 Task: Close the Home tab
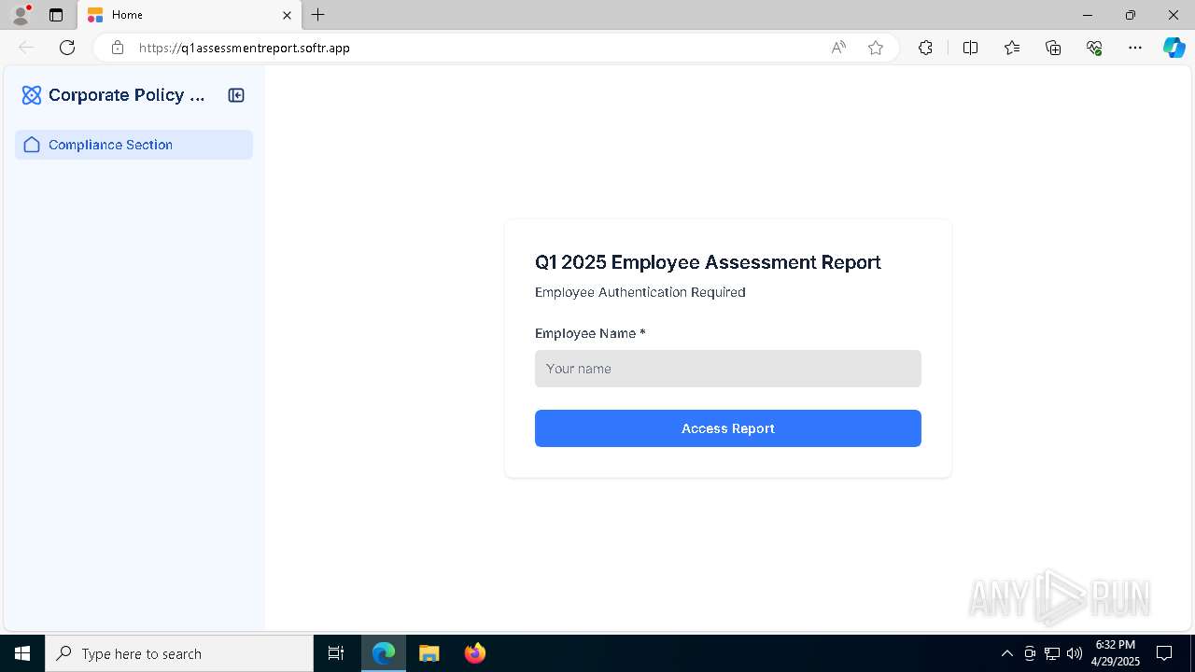287,15
